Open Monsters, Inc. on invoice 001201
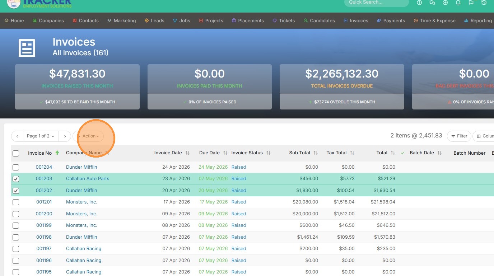Viewport: 494px width, 276px height. tap(81, 202)
